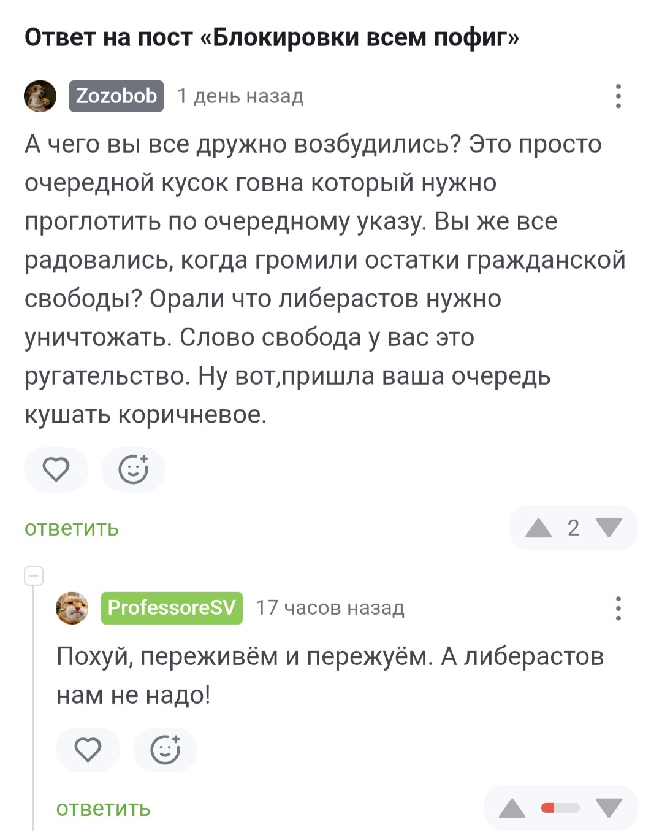Image resolution: width=662 pixels, height=838 pixels.
Task: Collapse the reply thread under Zozobob
Action: pos(34,576)
